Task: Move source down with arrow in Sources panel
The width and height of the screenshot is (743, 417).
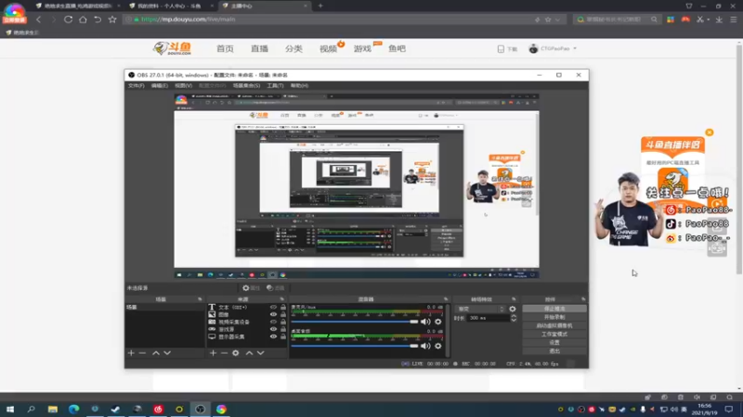Action: pyautogui.click(x=261, y=353)
